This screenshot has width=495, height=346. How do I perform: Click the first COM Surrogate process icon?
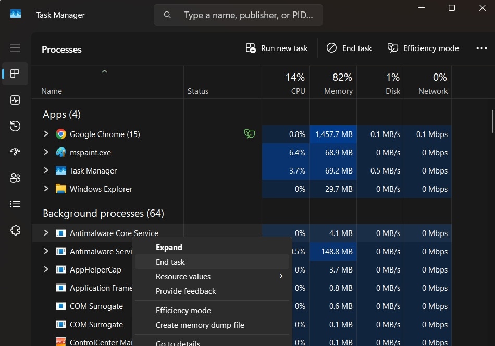coord(61,306)
